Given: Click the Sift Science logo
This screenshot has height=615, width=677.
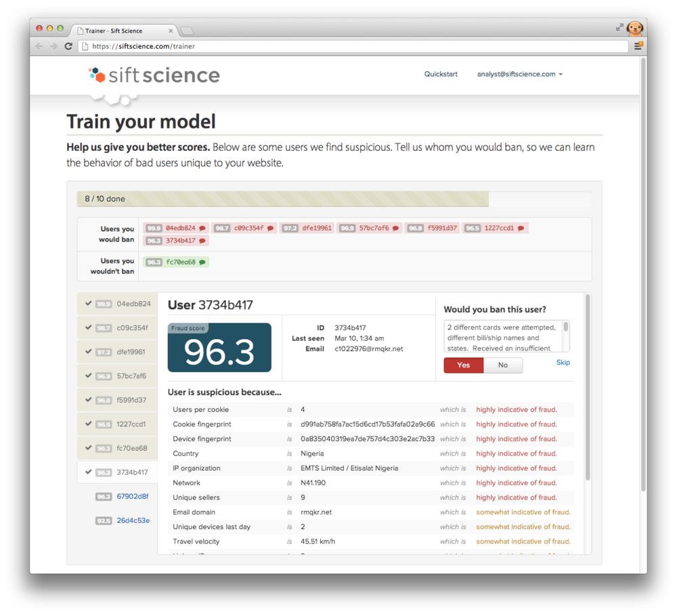Looking at the screenshot, I should click(152, 75).
